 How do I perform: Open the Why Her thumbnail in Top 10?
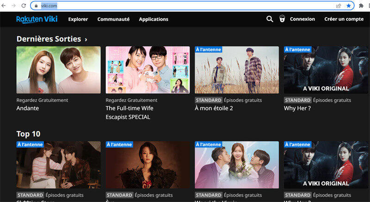326,165
